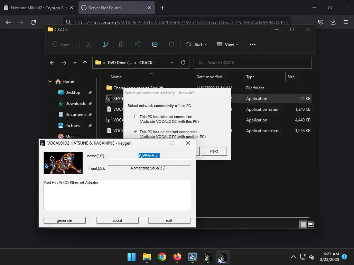
Task: Click exit button in keygen
Action: pos(169,220)
